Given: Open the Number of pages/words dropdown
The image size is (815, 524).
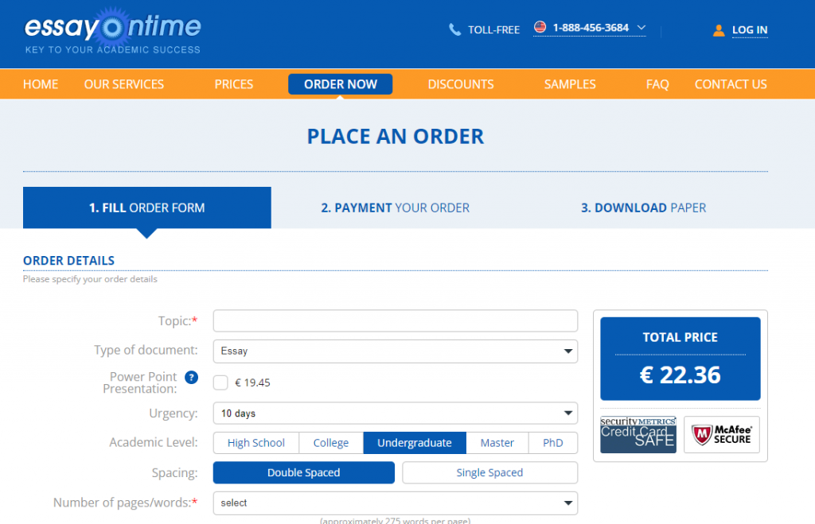Looking at the screenshot, I should tap(396, 503).
